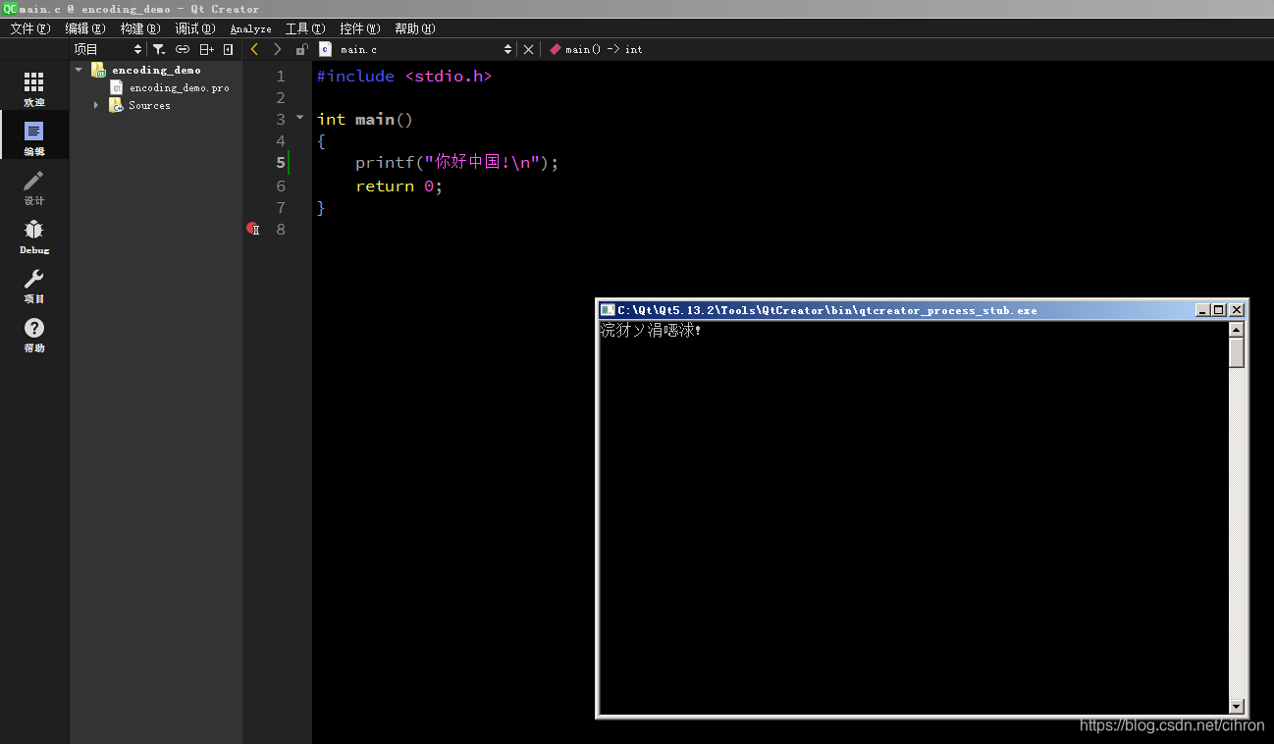Click the 'return 0;' line
This screenshot has height=744, width=1274.
click(x=398, y=186)
